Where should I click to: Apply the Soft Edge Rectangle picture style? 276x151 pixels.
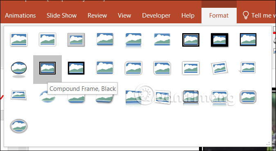pyautogui.click(x=162, y=39)
